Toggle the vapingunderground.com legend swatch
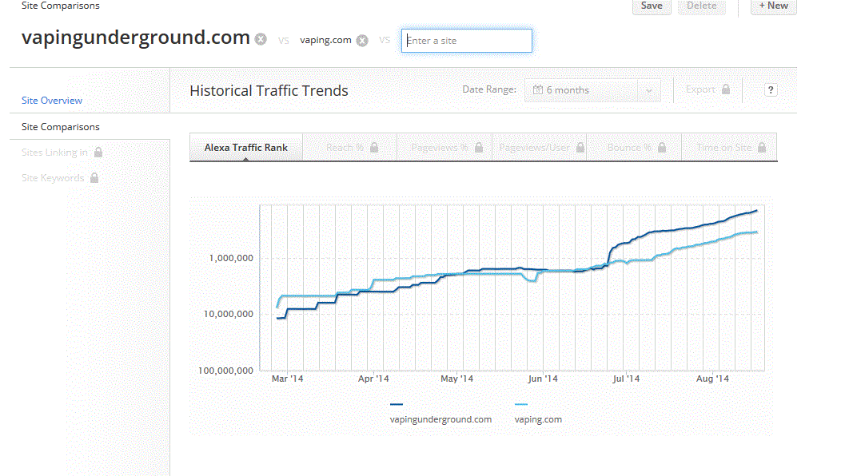This screenshot has width=841, height=476. (397, 405)
